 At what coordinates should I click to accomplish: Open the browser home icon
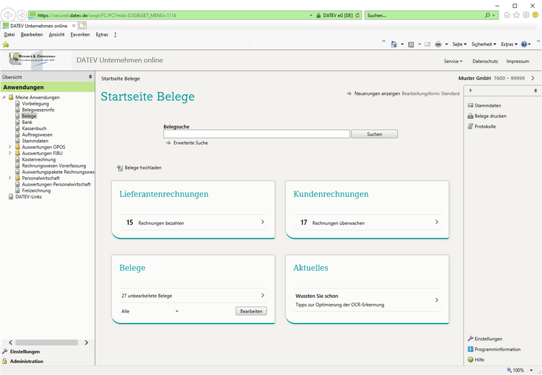[507, 15]
